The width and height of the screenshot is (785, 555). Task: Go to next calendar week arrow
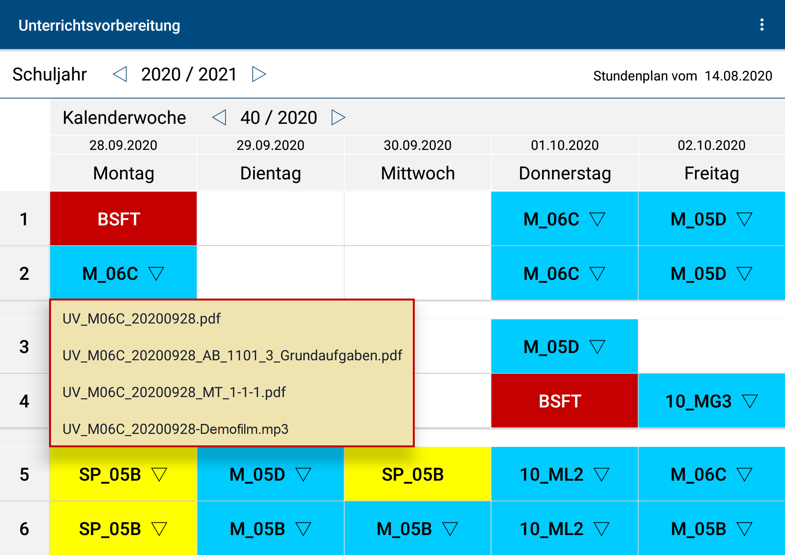click(338, 117)
